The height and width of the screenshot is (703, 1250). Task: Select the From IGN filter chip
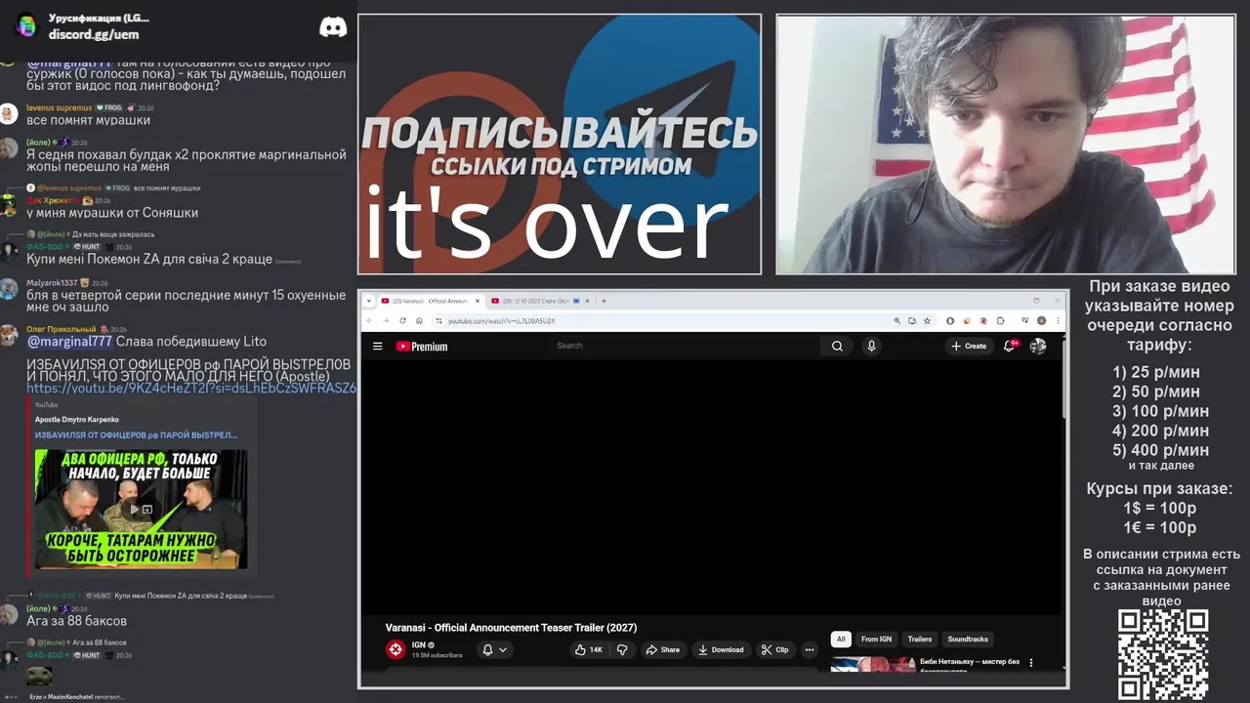point(876,639)
